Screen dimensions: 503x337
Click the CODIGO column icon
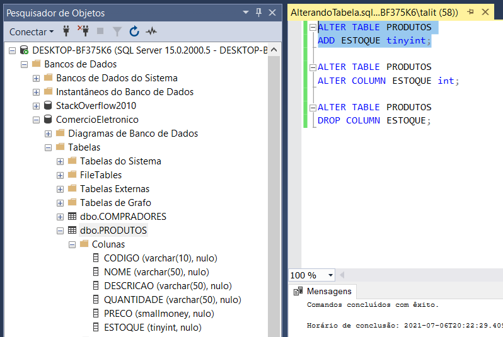click(x=96, y=258)
